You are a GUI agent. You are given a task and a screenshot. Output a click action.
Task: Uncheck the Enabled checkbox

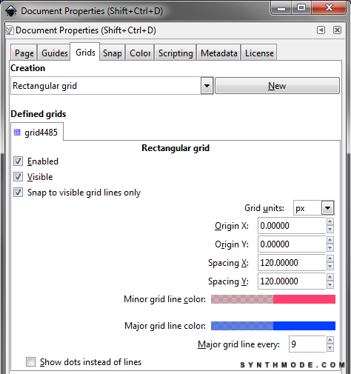point(18,161)
